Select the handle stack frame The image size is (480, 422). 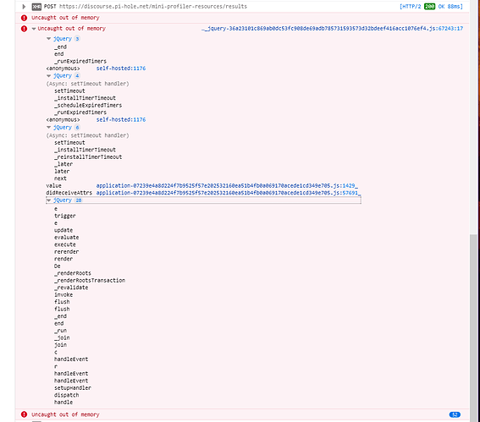[x=63, y=402]
